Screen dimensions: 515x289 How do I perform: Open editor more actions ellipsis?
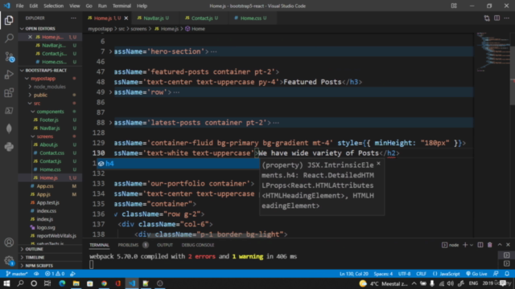(x=507, y=18)
